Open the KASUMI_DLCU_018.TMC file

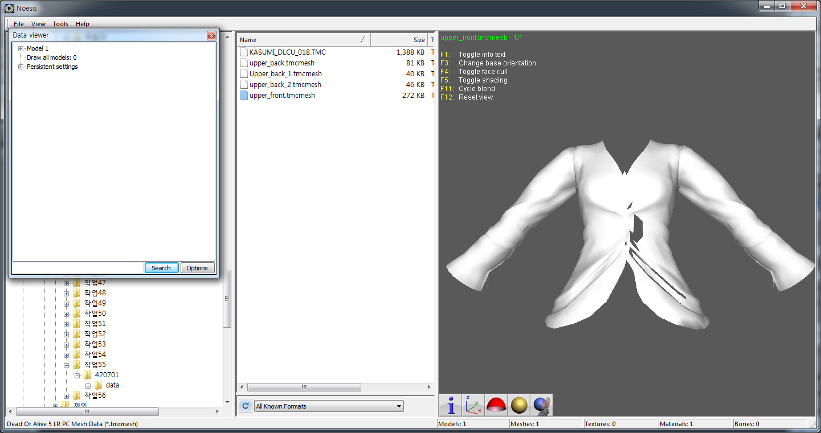click(x=287, y=52)
